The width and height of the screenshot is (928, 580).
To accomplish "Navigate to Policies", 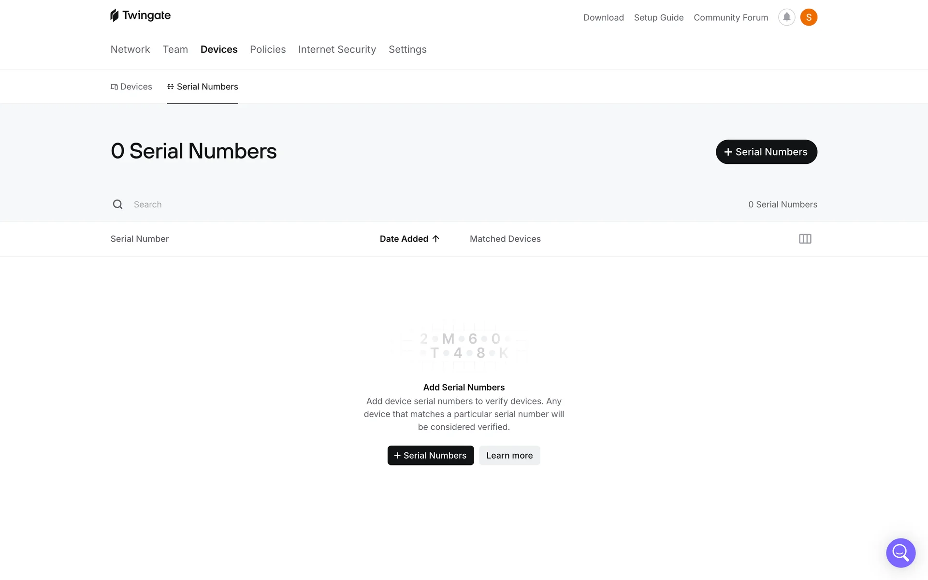I will pyautogui.click(x=268, y=49).
